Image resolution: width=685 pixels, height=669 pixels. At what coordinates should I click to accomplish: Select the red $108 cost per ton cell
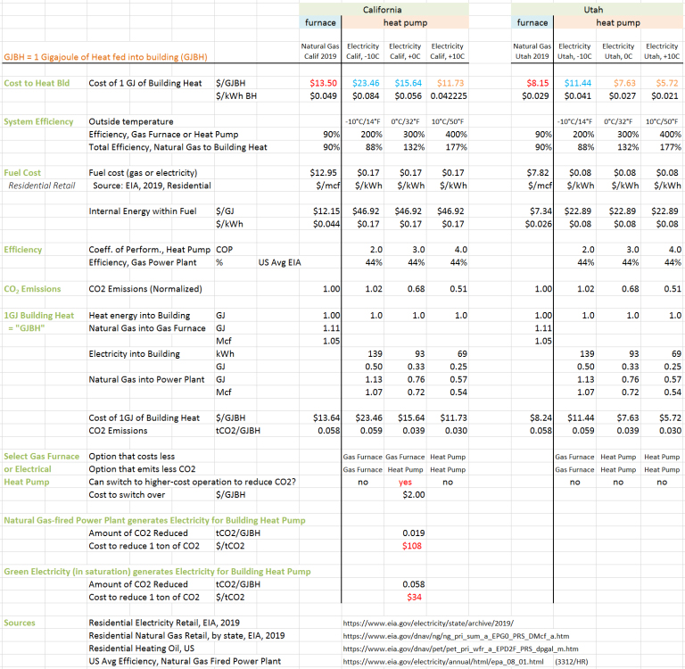(x=411, y=545)
